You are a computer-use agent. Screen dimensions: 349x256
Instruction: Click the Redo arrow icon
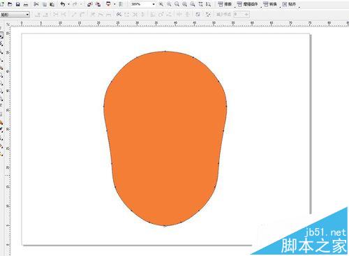(x=75, y=4)
